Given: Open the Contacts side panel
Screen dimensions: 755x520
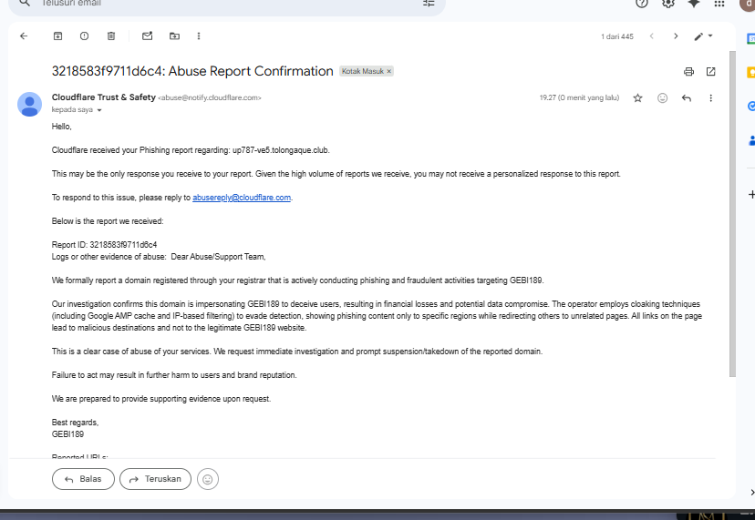Looking at the screenshot, I should [750, 140].
